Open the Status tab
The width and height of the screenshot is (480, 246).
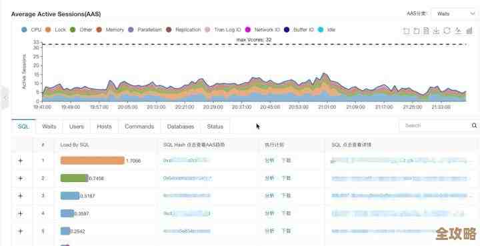coord(215,127)
